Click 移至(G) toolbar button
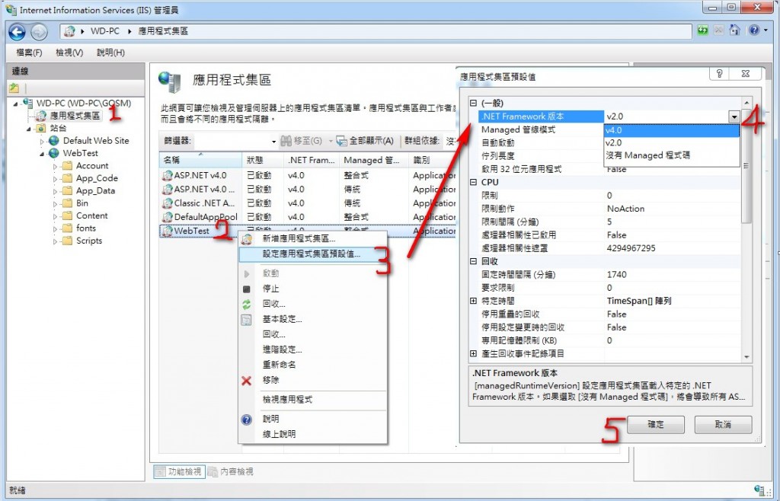This screenshot has width=780, height=501. tap(302, 141)
